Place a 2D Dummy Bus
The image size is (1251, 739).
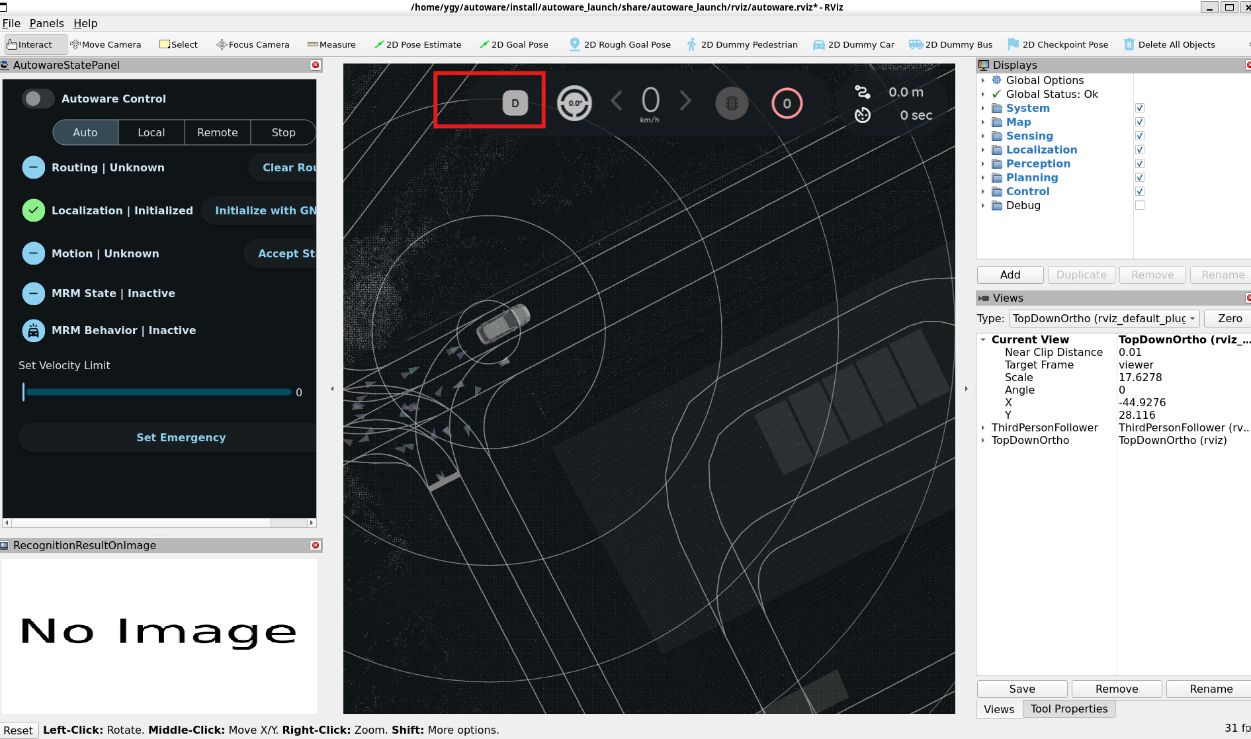click(951, 44)
